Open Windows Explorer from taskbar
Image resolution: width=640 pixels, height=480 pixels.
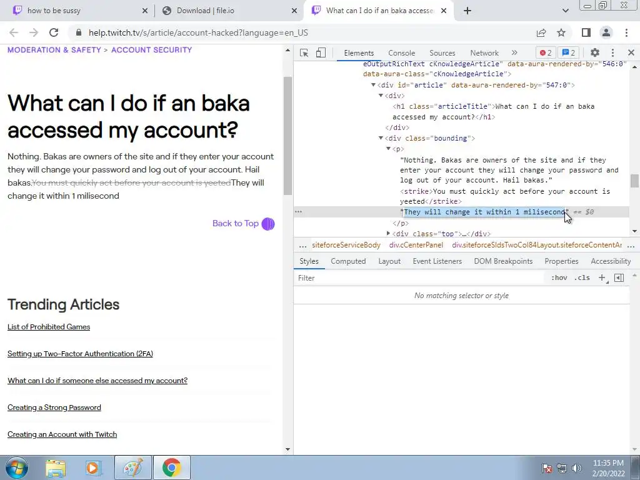pos(56,467)
